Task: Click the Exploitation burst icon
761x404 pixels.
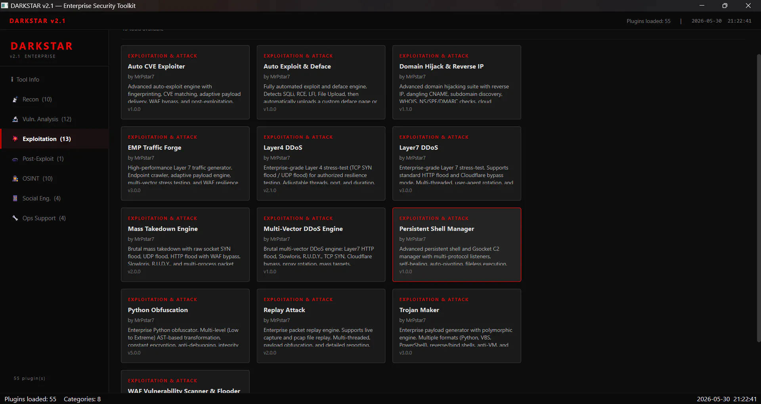Action: [x=15, y=139]
